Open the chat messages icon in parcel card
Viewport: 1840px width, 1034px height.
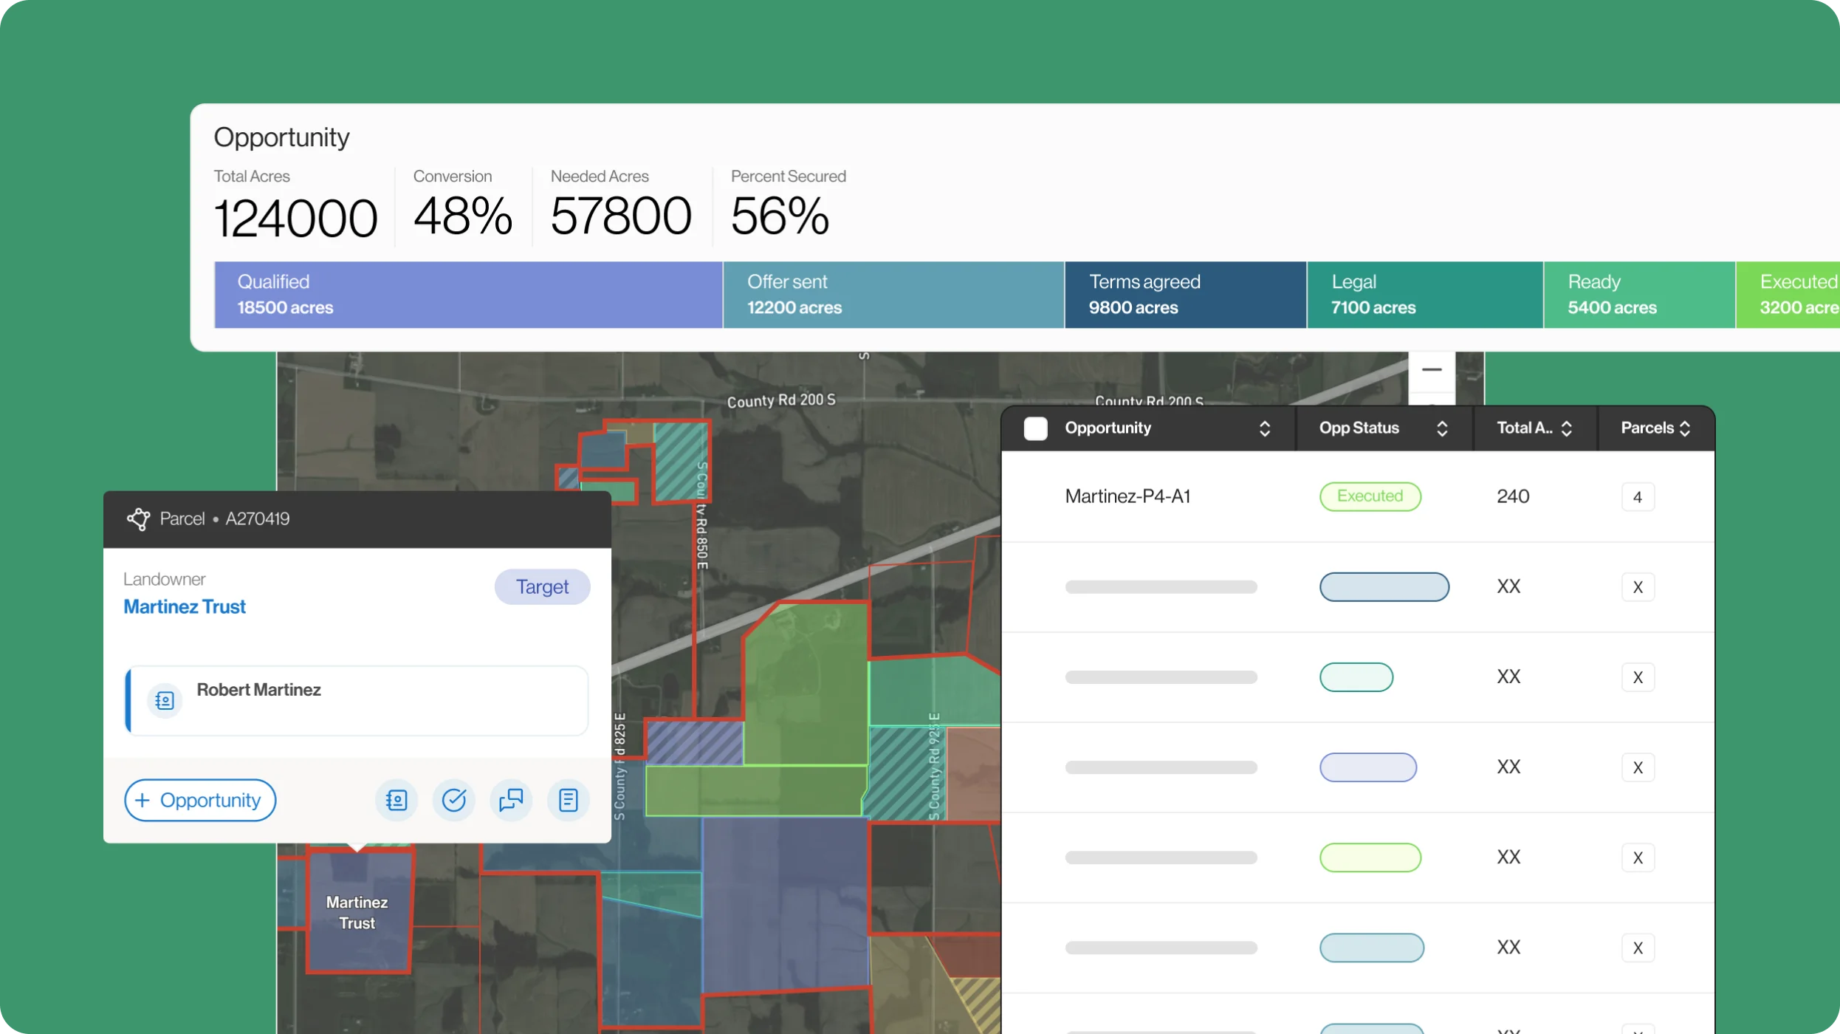(x=511, y=800)
